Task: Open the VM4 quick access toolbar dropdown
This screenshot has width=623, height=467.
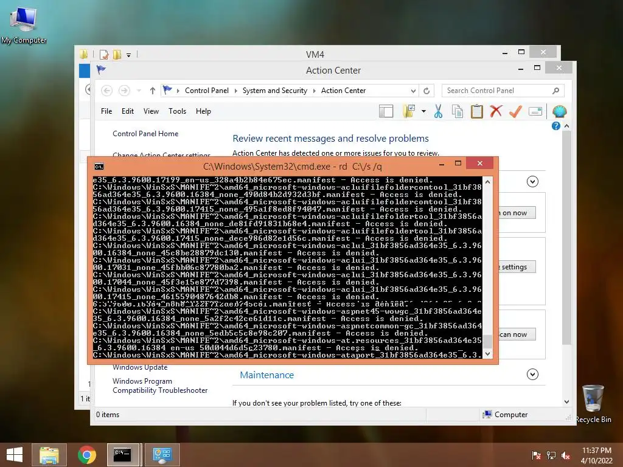Action: pyautogui.click(x=129, y=55)
